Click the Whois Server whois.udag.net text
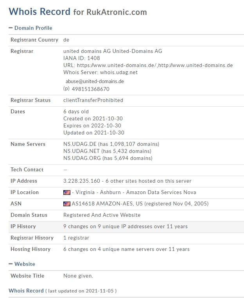244x298 pixels. [x=100, y=73]
